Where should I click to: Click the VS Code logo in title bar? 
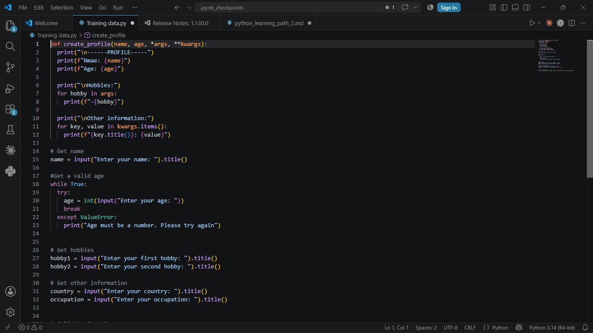point(7,7)
